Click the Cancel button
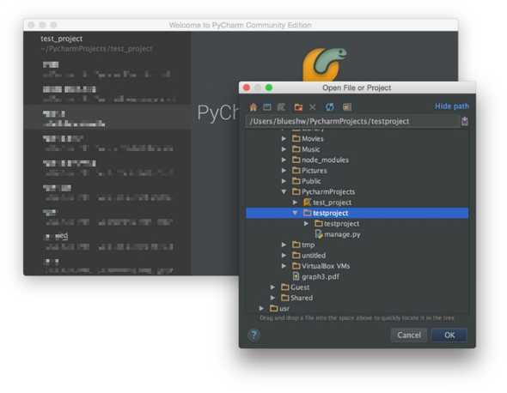This screenshot has height=393, width=507. (x=409, y=336)
